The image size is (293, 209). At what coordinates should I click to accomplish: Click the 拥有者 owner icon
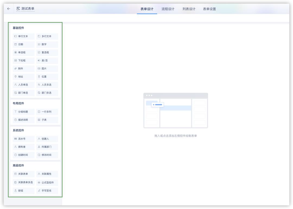pyautogui.click(x=15, y=147)
